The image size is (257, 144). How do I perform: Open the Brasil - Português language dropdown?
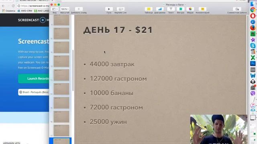[34, 92]
